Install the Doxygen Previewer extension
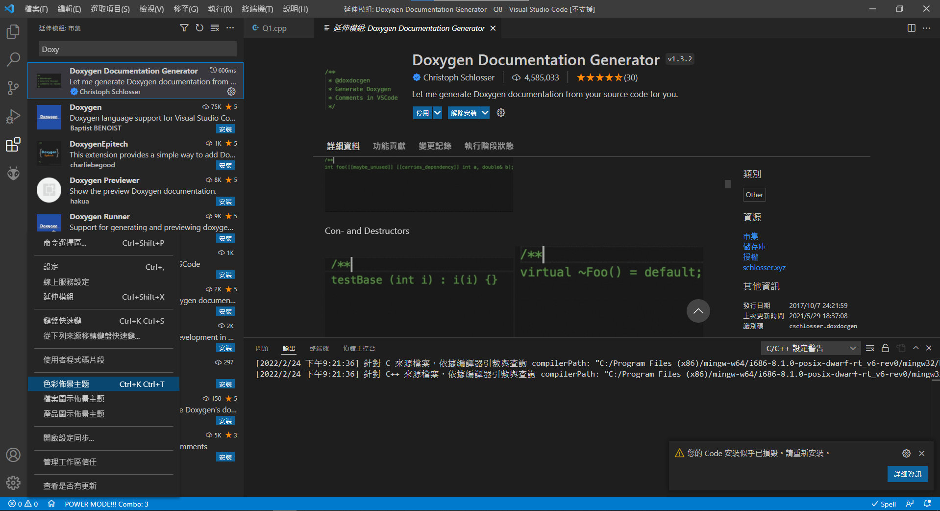The width and height of the screenshot is (940, 511). pos(225,202)
